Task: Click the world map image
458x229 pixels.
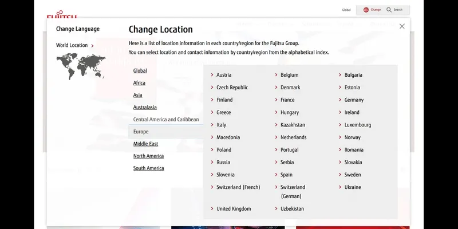Action: pyautogui.click(x=81, y=66)
